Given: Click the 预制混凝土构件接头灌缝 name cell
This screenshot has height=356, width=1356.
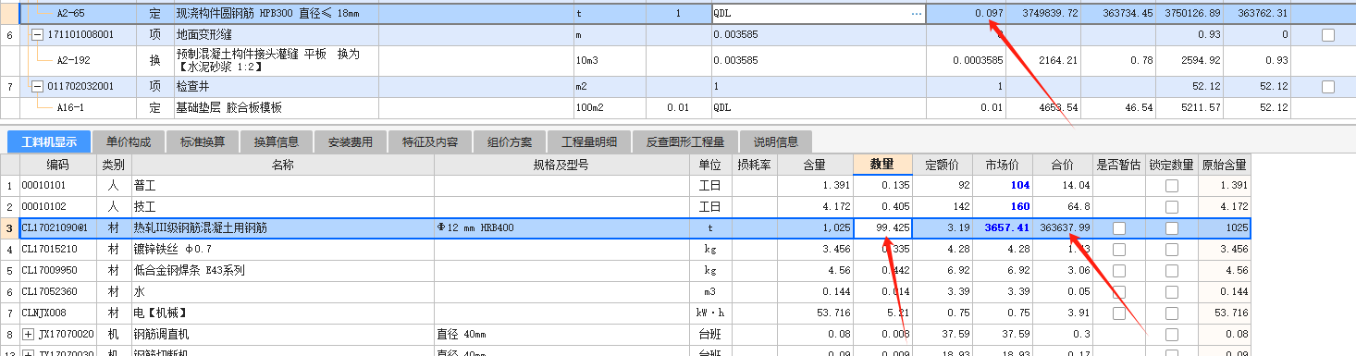Looking at the screenshot, I should pos(276,60).
